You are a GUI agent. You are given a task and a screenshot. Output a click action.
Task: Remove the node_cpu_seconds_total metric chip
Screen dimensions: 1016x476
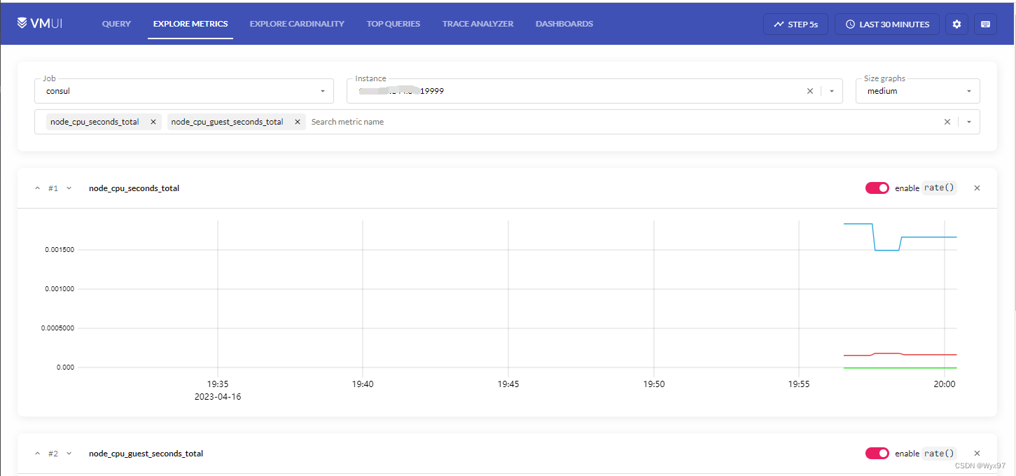(x=153, y=121)
